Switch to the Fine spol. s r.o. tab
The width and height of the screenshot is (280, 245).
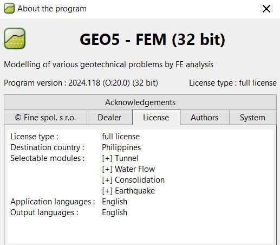tap(45, 118)
